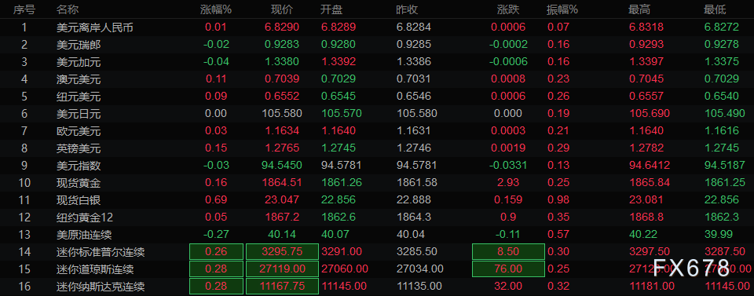Click crude oil low 39.99
Screen dimensions: 754x296
(719, 235)
